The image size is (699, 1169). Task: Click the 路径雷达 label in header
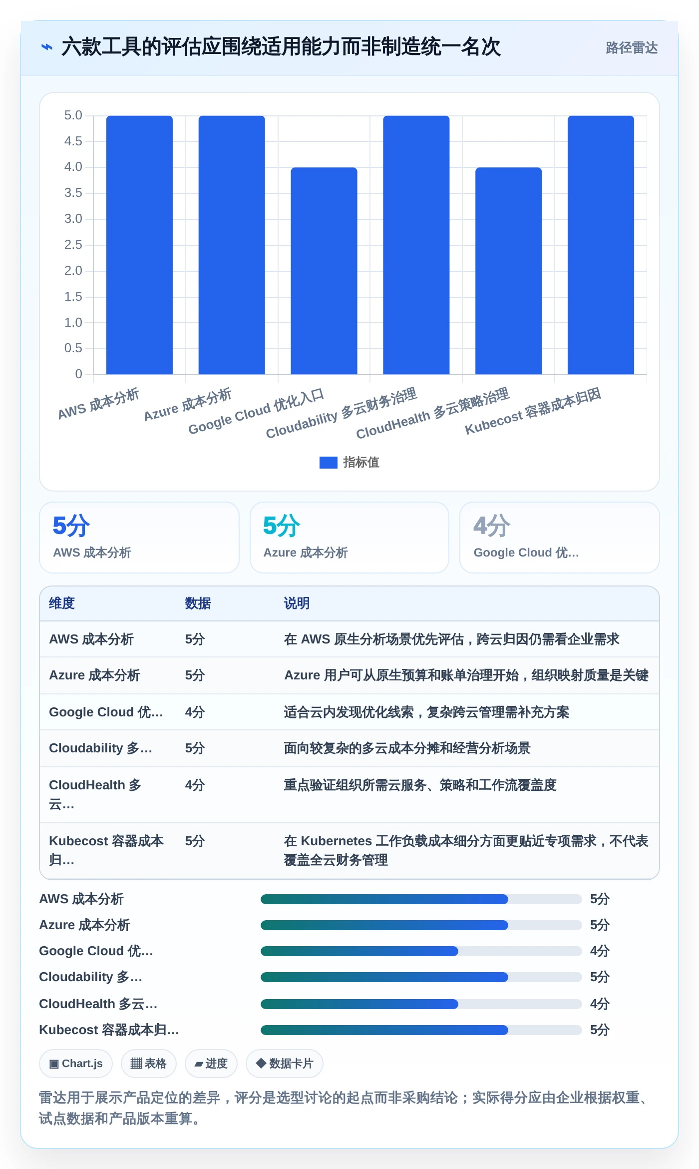coord(632,48)
